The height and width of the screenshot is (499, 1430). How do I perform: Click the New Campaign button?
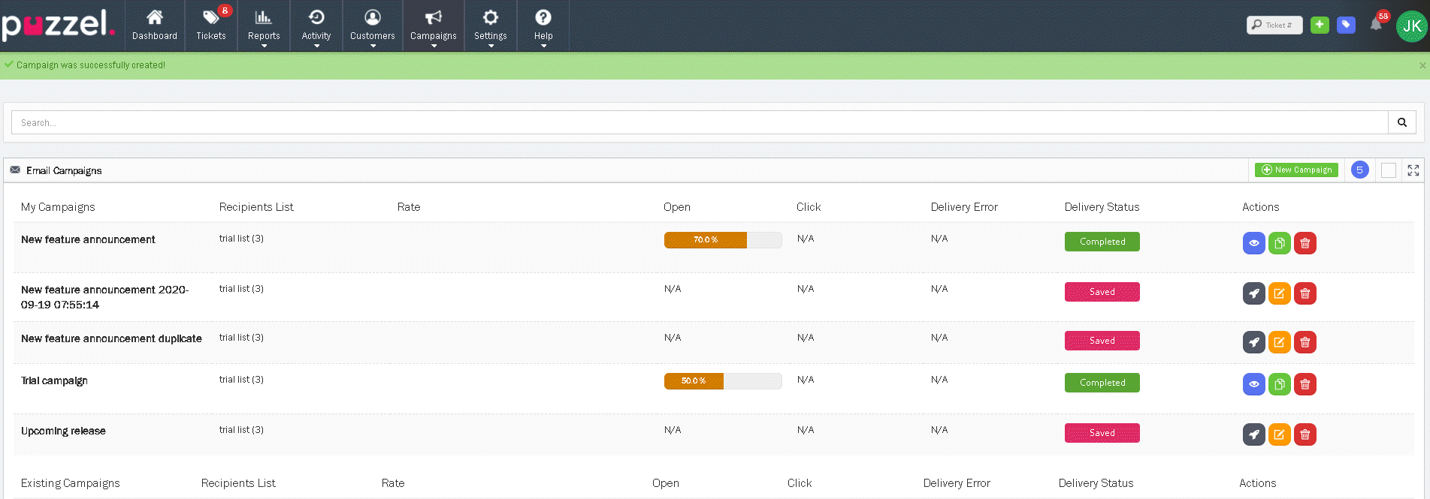[x=1296, y=170]
